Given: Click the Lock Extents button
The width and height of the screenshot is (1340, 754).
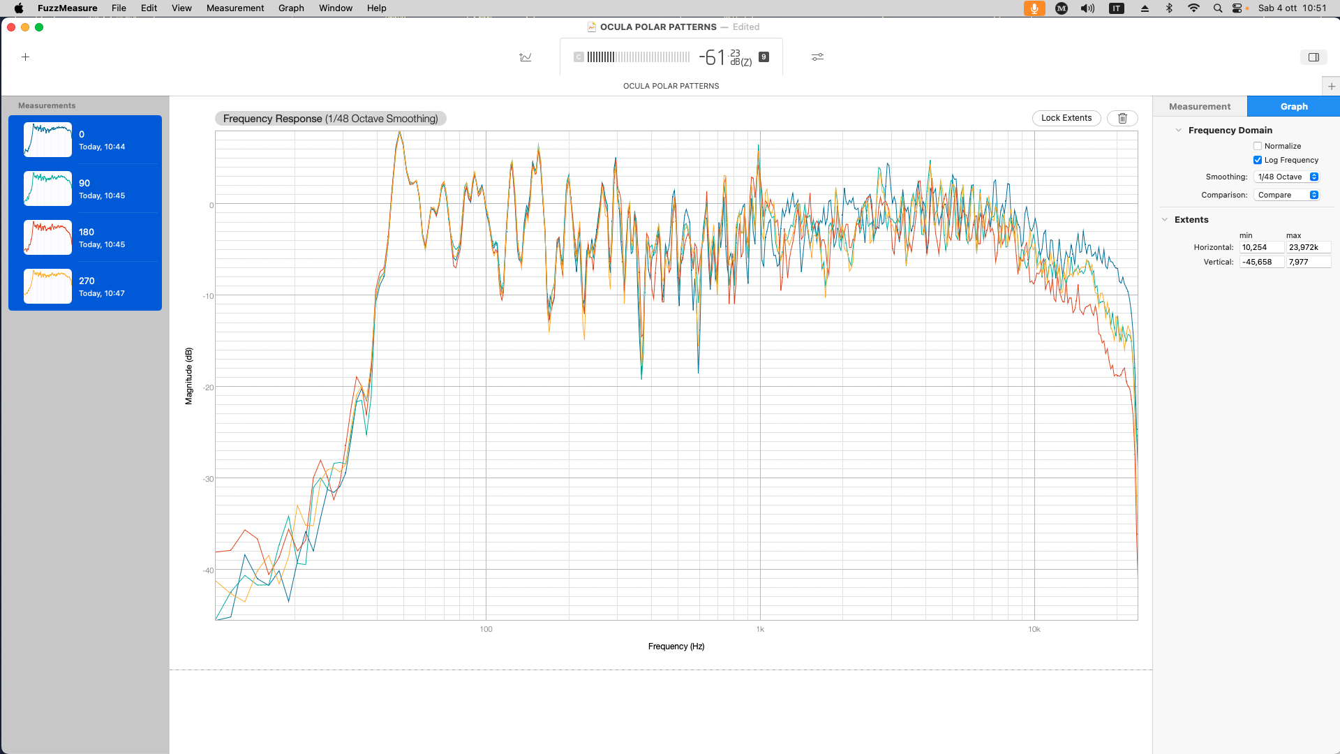Looking at the screenshot, I should [1066, 118].
